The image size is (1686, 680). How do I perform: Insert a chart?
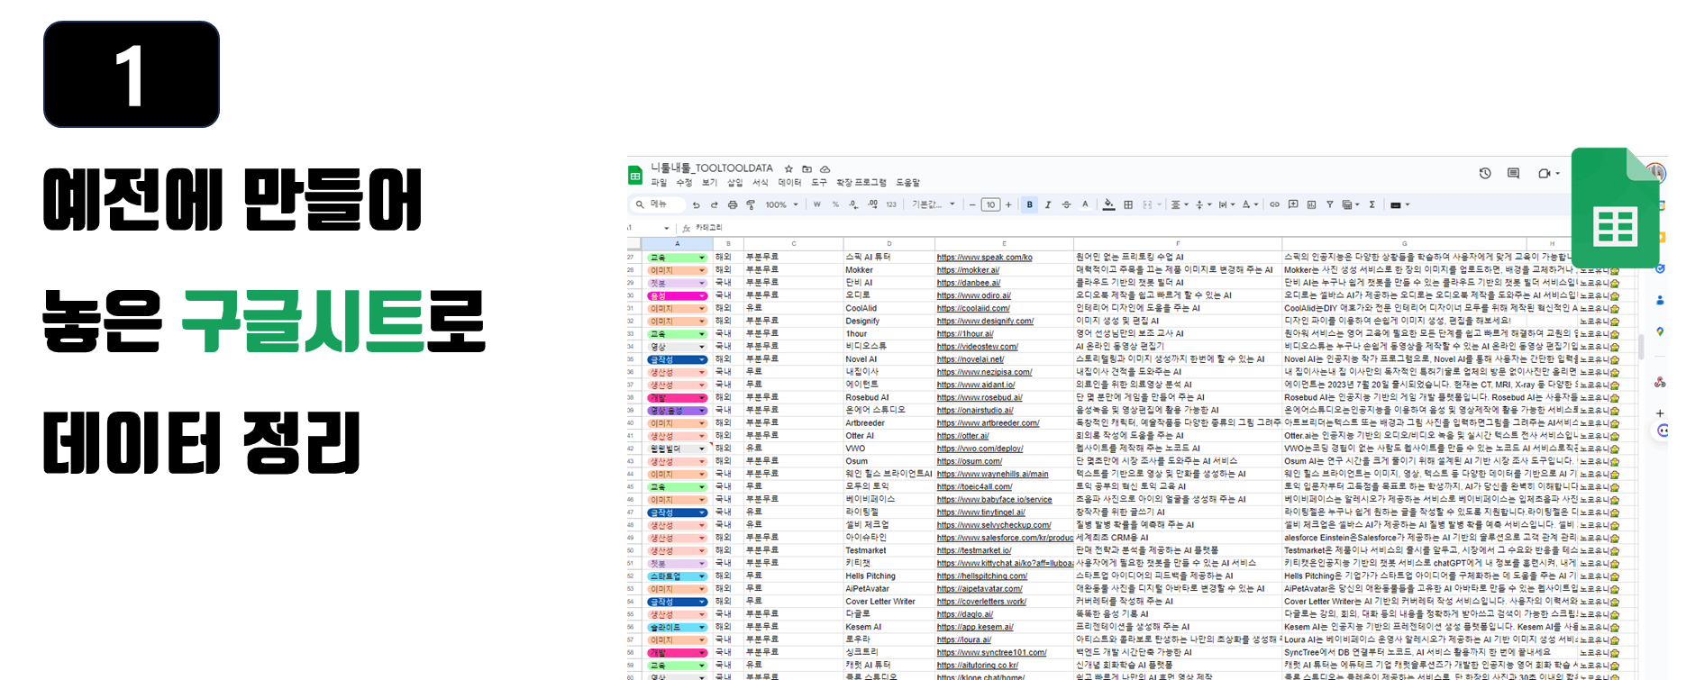click(1311, 204)
